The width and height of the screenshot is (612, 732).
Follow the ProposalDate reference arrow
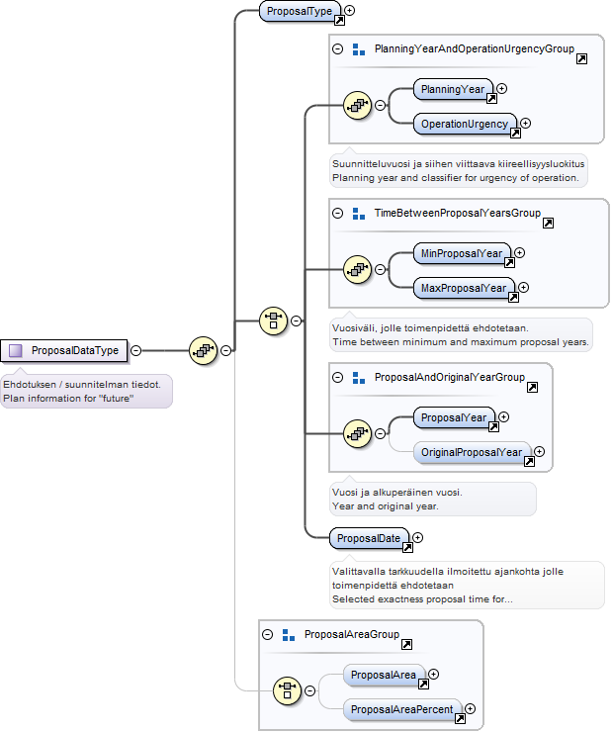(x=407, y=548)
